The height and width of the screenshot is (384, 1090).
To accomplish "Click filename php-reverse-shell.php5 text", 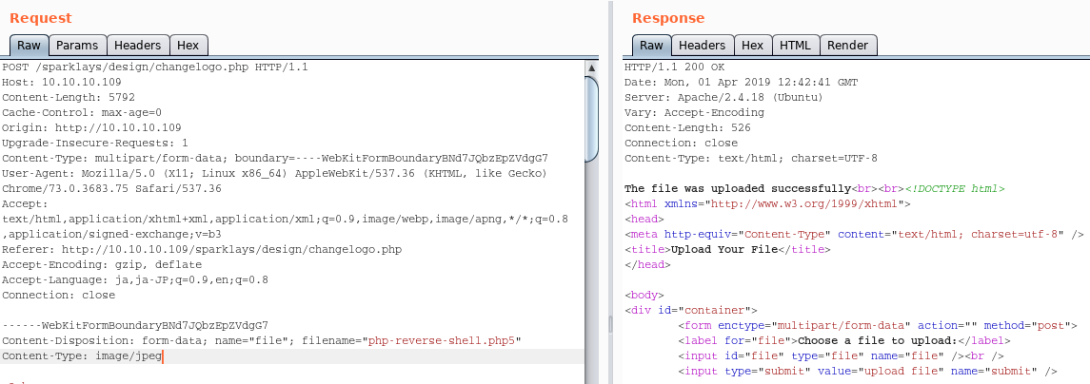I will point(442,341).
